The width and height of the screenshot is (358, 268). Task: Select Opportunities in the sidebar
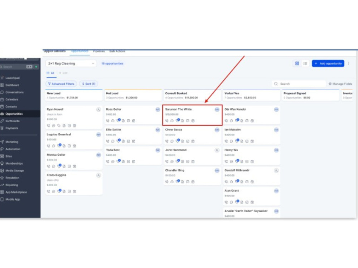[14, 114]
